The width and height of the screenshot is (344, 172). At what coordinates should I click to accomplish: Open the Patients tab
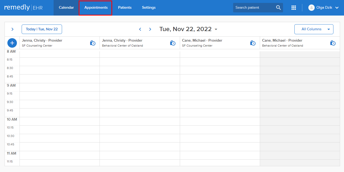click(125, 8)
